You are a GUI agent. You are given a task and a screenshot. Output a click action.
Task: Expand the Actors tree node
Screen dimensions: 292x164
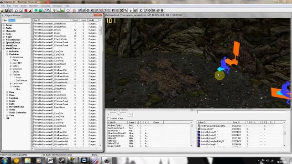(4, 25)
